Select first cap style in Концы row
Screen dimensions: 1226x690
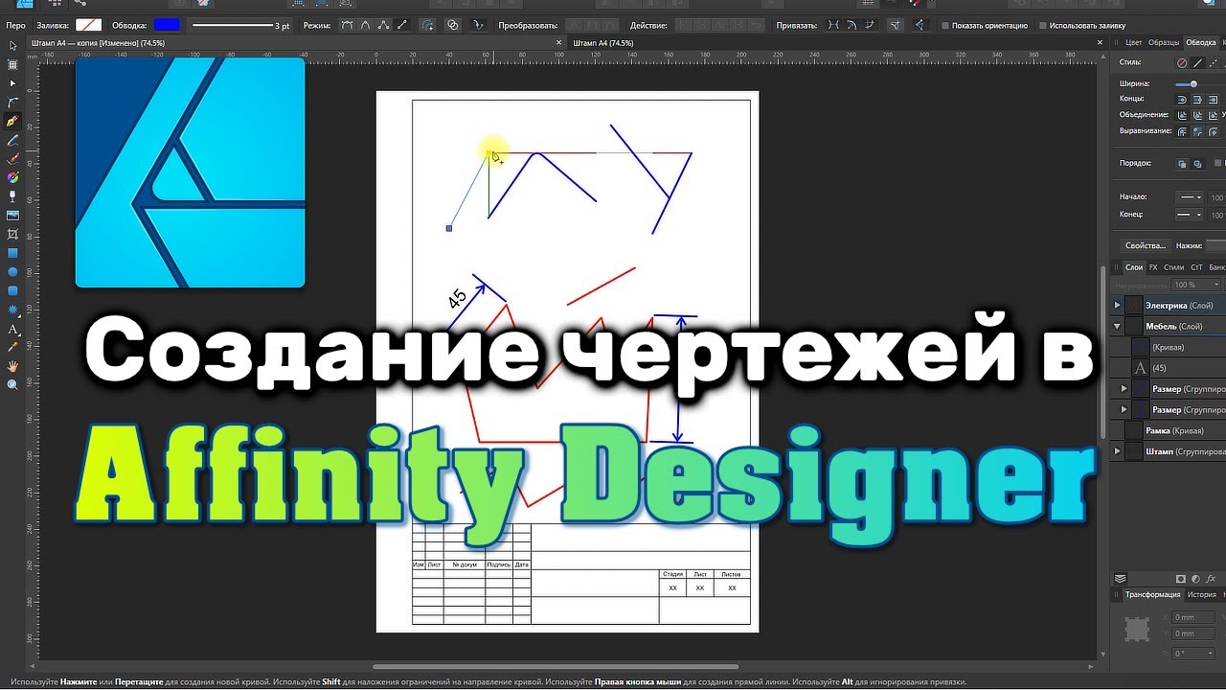[1182, 100]
